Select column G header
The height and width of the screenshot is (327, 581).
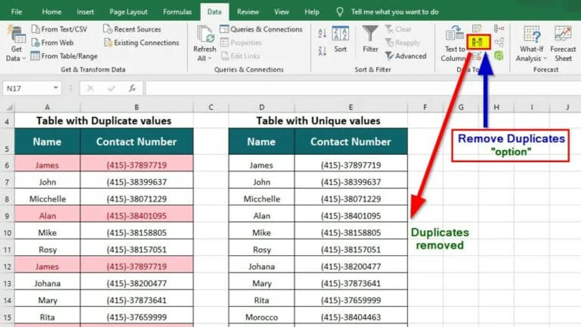461,107
